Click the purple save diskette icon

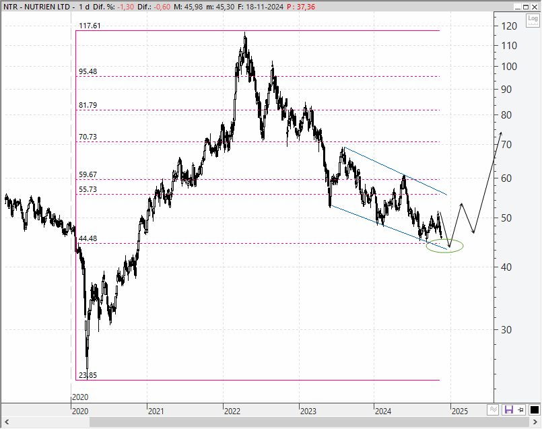pos(509,410)
